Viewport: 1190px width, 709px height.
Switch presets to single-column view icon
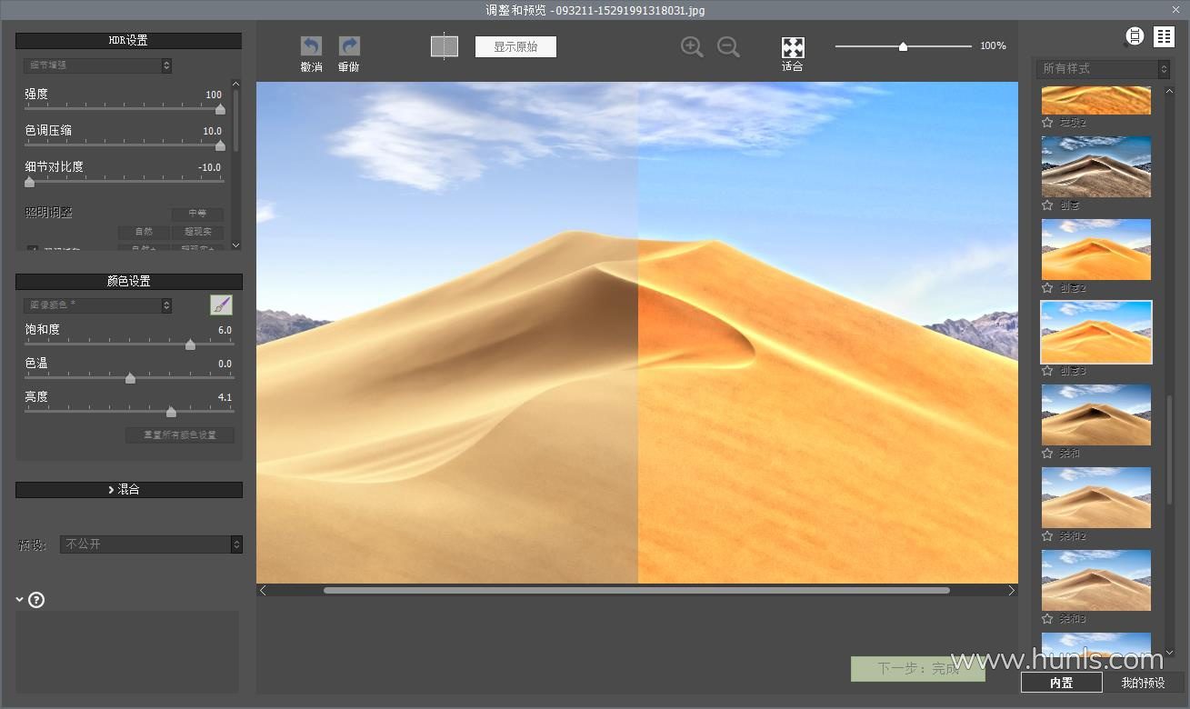pyautogui.click(x=1135, y=36)
